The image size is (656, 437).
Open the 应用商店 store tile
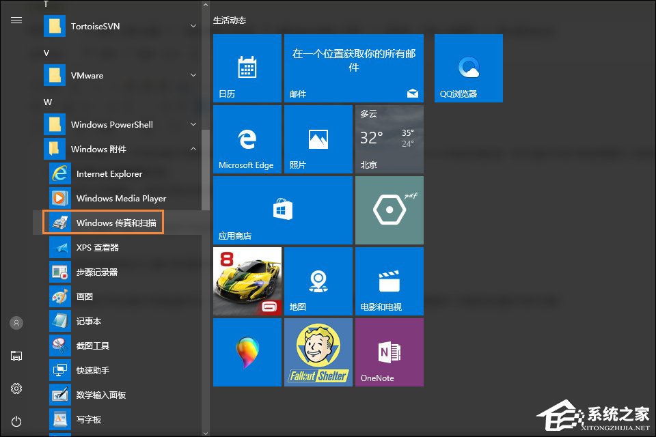[283, 210]
